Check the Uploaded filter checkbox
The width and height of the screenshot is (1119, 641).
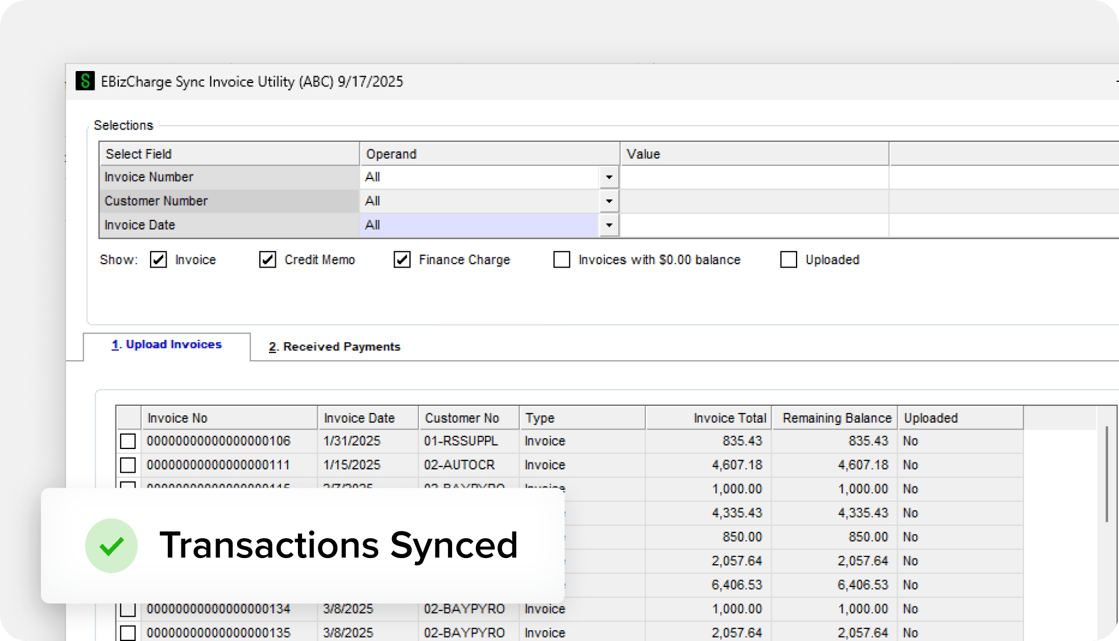pyautogui.click(x=789, y=260)
